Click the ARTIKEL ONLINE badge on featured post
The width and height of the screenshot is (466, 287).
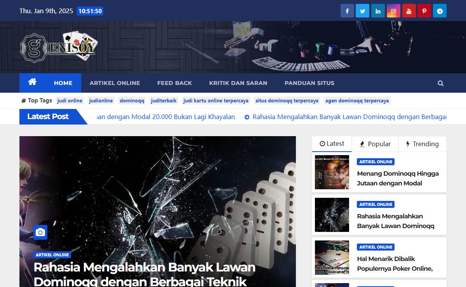52,255
